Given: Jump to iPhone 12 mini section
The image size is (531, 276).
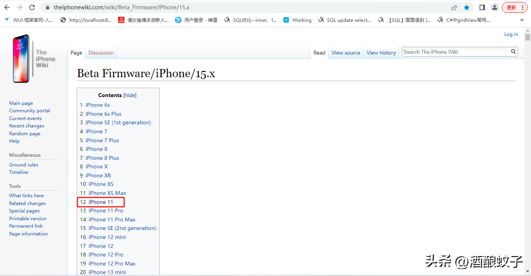Looking at the screenshot, I should (x=103, y=237).
